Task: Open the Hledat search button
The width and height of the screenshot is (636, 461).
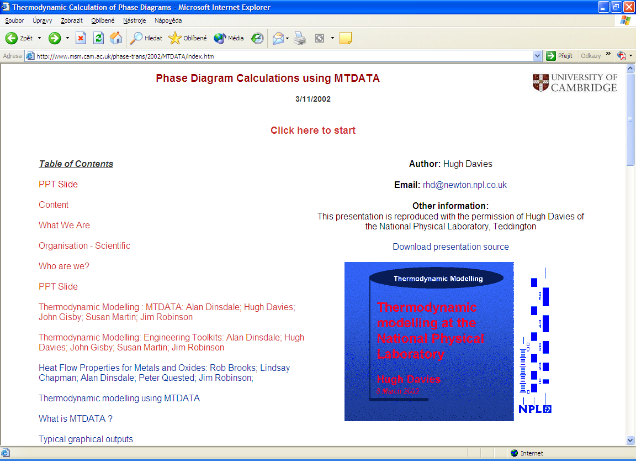Action: pyautogui.click(x=146, y=38)
